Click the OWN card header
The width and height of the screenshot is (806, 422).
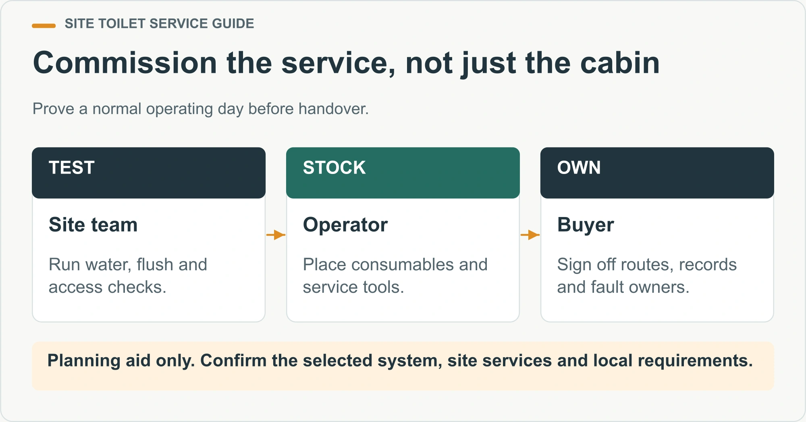657,173
